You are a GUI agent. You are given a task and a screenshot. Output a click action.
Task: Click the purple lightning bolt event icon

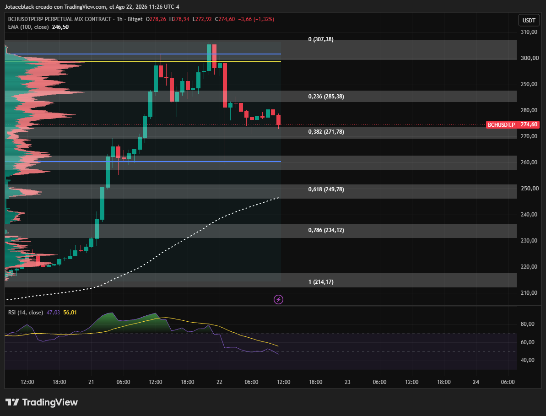point(278,299)
